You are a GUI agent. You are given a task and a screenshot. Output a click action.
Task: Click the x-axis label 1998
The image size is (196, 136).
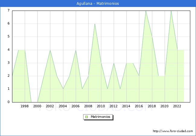pos(24,106)
